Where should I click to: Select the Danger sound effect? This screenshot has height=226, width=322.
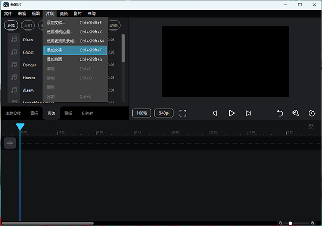click(30, 65)
